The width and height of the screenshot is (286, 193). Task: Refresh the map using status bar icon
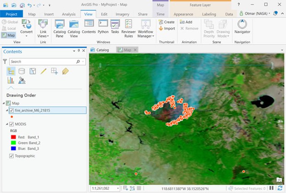(x=280, y=188)
